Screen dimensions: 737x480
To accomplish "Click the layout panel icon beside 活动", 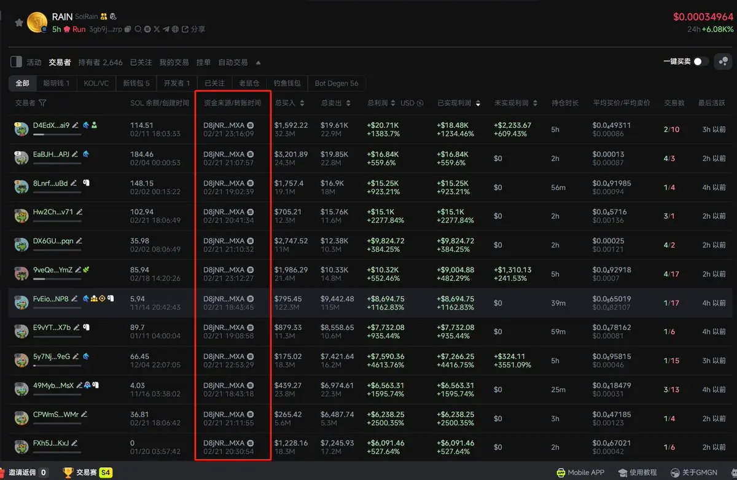I will click(x=17, y=62).
